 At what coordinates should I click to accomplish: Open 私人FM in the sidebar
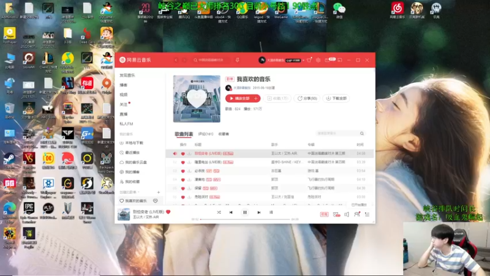click(126, 124)
